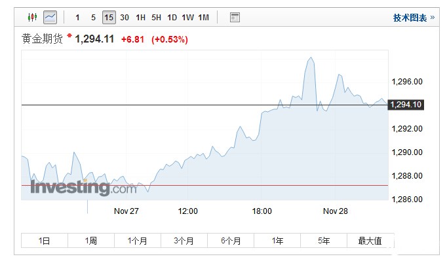This screenshot has height=263, width=447.
Task: Open the news panel icon
Action: [x=235, y=18]
